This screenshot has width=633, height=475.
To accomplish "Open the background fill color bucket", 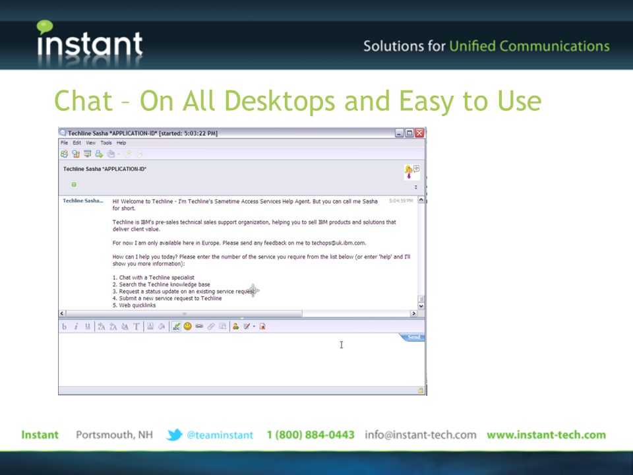I will 162,327.
